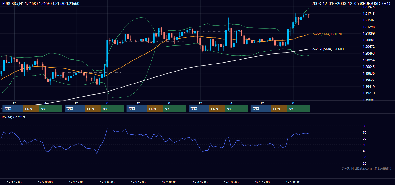Click price axis value 1.20672
The width and height of the screenshot is (395, 185).
coord(369,47)
